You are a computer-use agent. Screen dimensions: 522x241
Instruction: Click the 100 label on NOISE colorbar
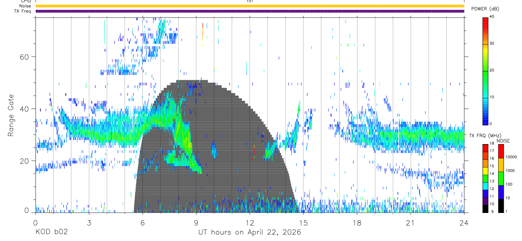click(509, 184)
